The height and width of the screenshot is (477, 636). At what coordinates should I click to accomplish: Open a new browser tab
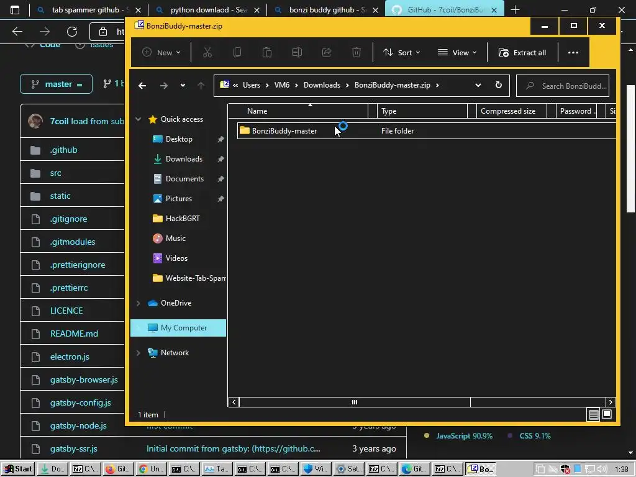(515, 10)
